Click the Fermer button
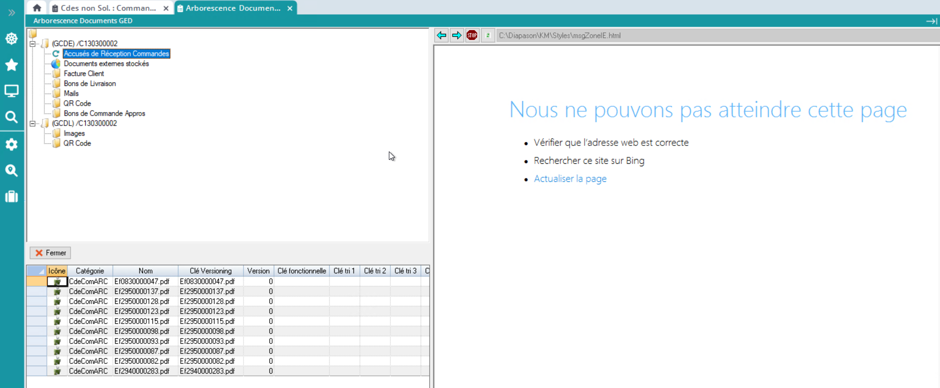This screenshot has width=940, height=388. (50, 253)
